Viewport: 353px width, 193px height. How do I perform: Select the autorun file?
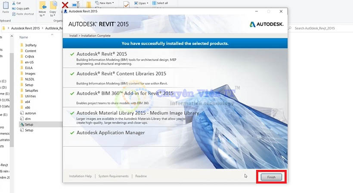[x=31, y=113]
